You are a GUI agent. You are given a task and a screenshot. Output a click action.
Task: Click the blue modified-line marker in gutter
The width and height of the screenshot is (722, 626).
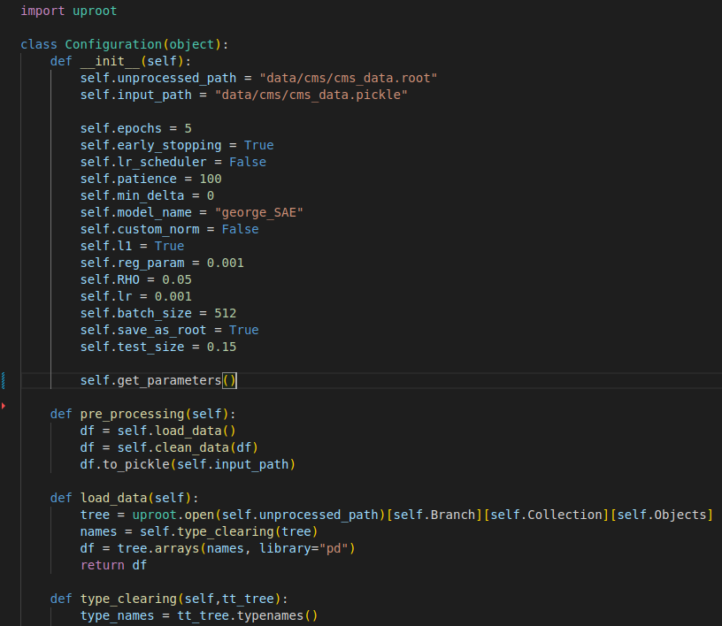click(4, 380)
